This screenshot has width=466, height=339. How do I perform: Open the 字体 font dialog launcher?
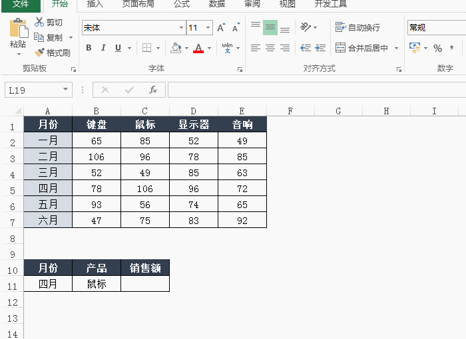click(240, 70)
